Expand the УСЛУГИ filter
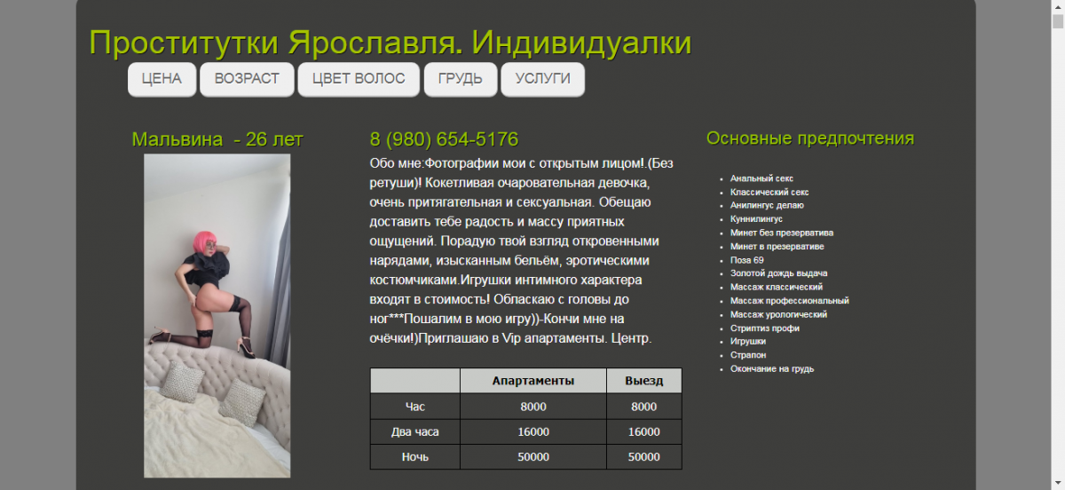1065x490 pixels. tap(542, 79)
